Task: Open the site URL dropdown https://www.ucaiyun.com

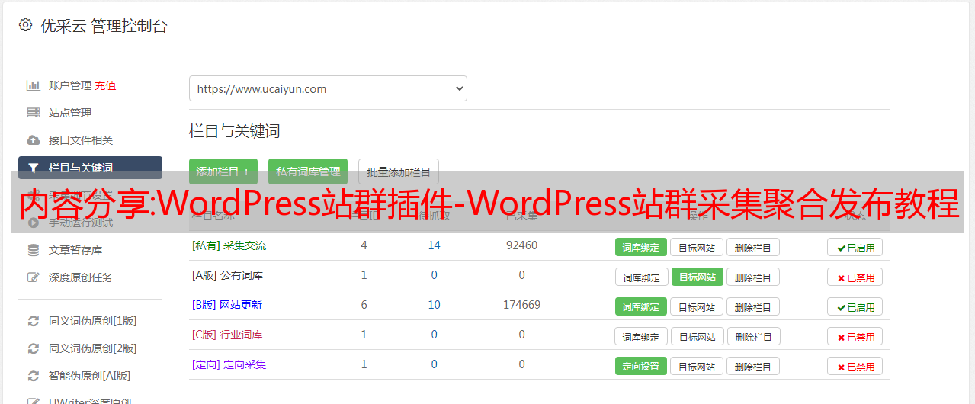Action: [x=328, y=88]
